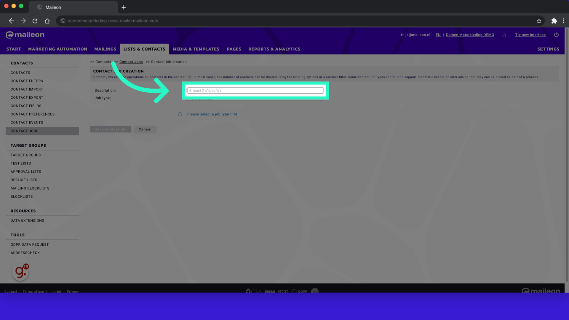
Task: Click the home navigation icon
Action: tap(47, 21)
